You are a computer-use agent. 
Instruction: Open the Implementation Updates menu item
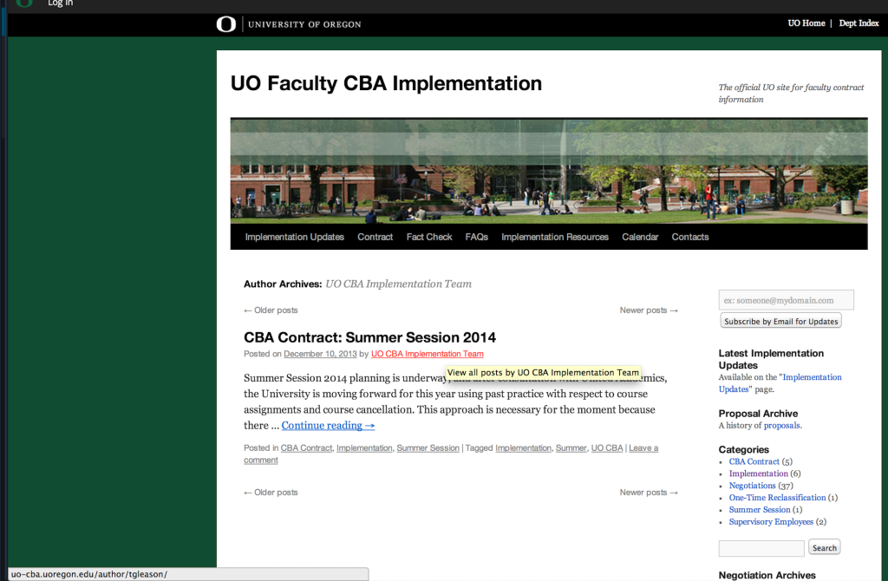[295, 237]
